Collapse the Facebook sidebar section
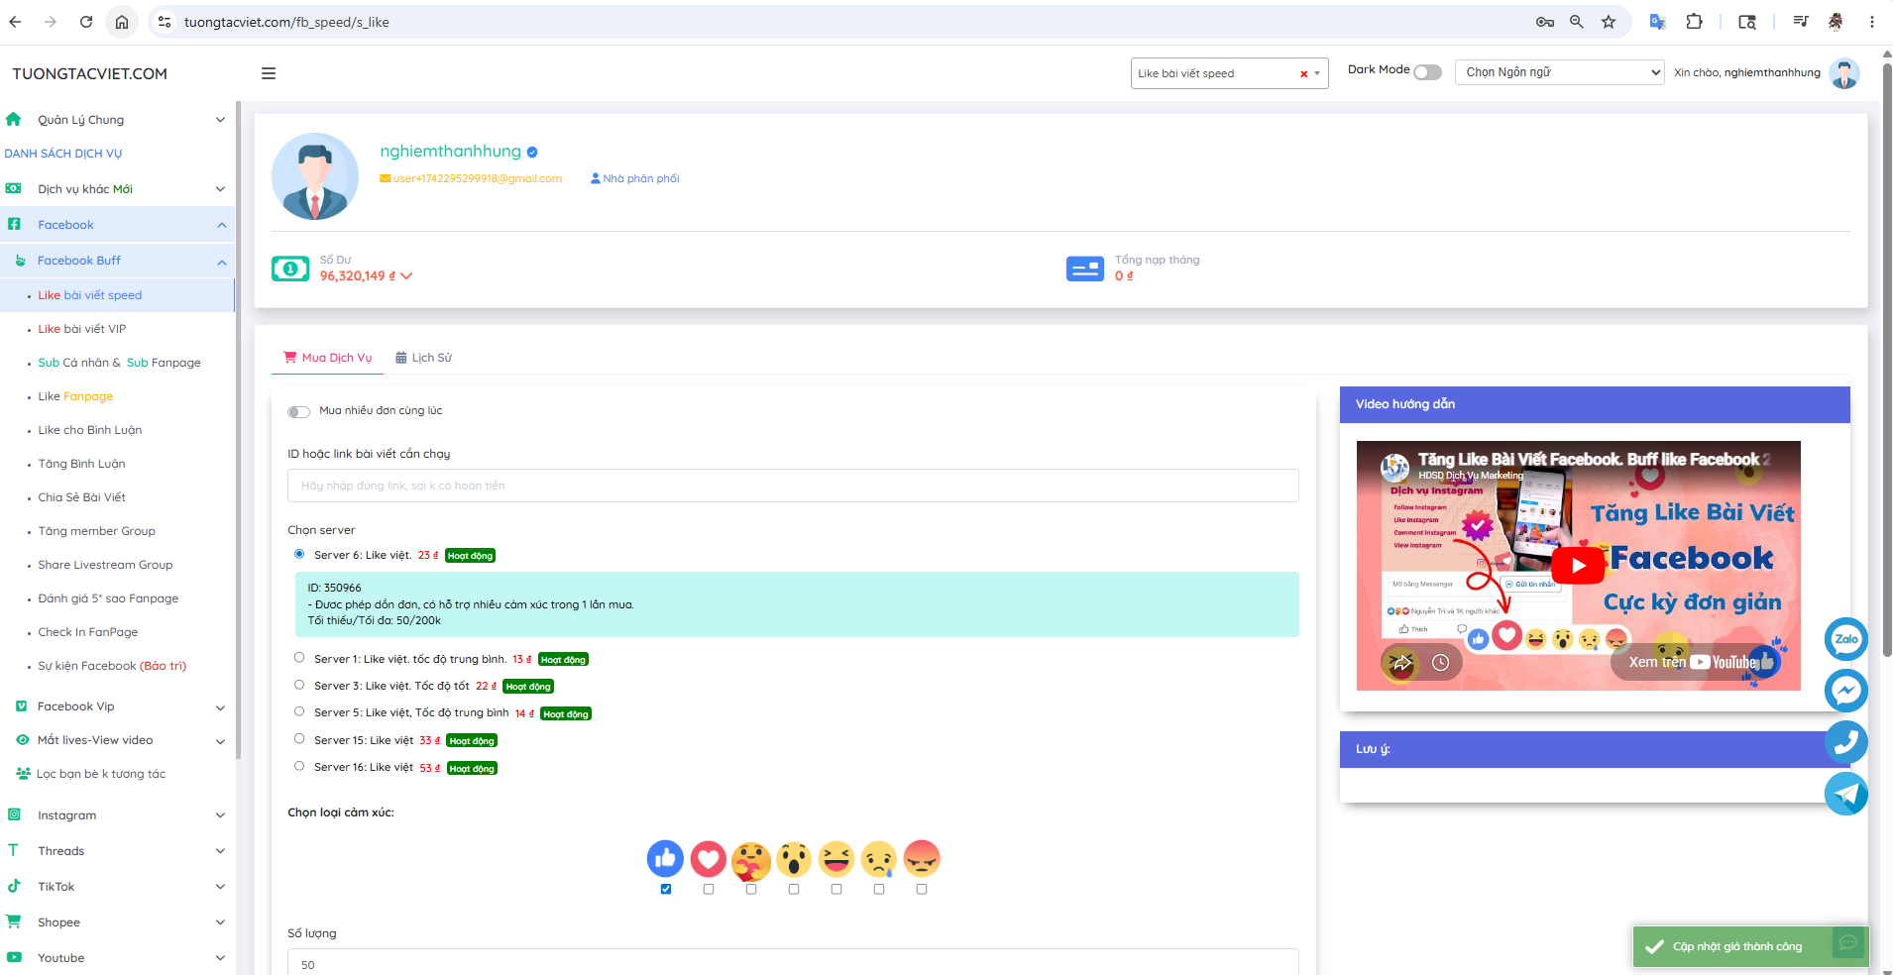Image resolution: width=1893 pixels, height=975 pixels. point(117,225)
